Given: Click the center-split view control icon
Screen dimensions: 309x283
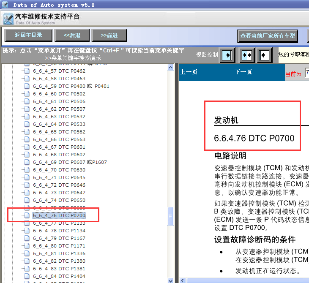Looking at the screenshot, I should click(x=247, y=55).
